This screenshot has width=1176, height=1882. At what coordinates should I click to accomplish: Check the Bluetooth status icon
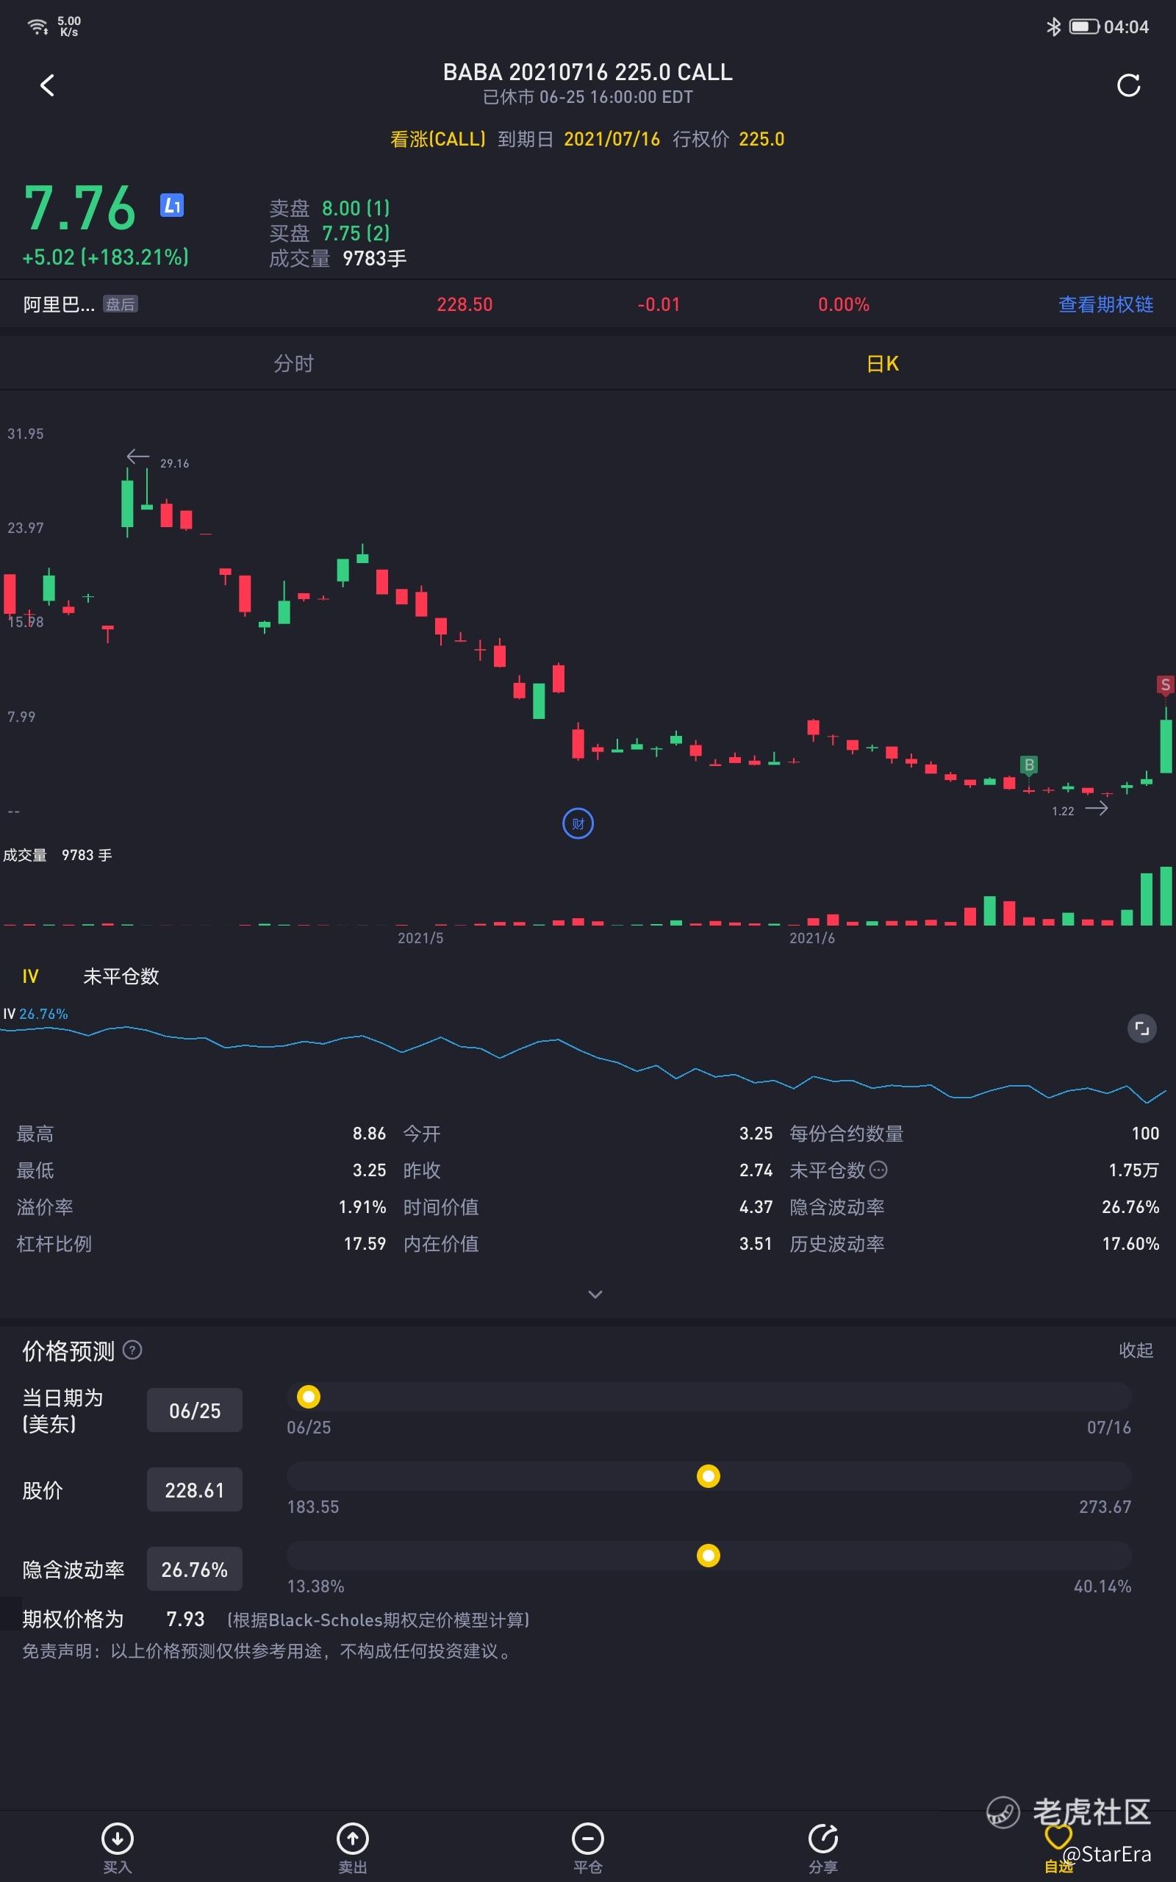click(1053, 27)
